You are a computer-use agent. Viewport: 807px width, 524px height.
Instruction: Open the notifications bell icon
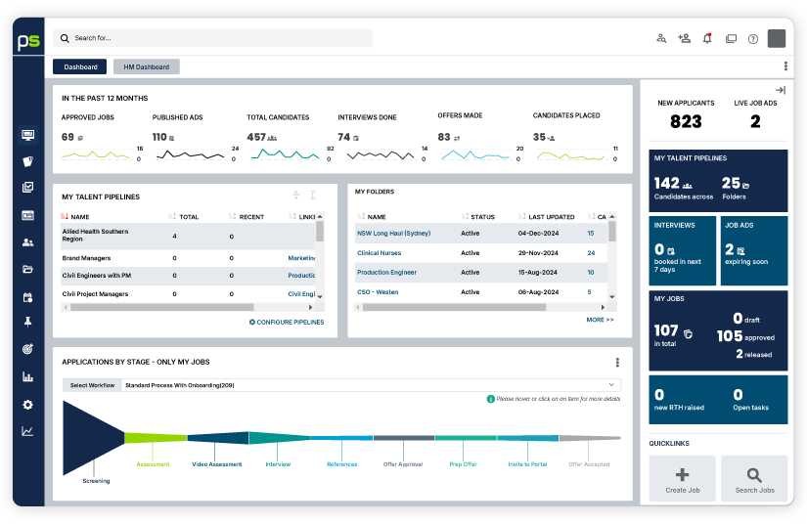707,38
